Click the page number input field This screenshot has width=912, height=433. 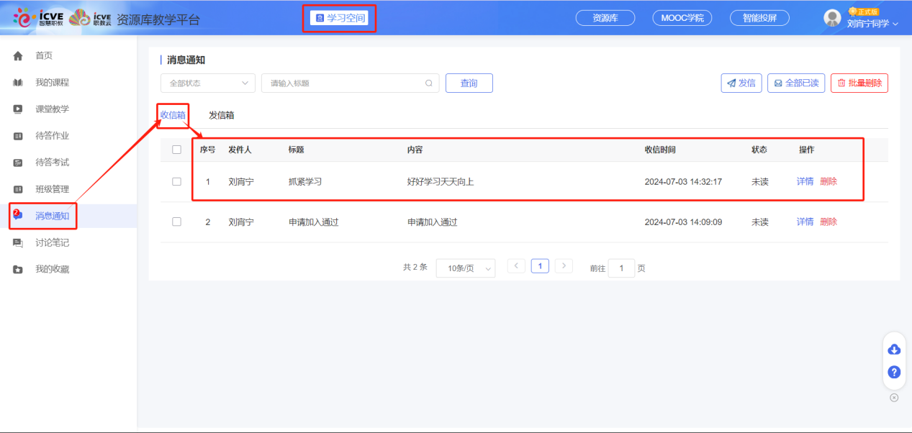(621, 268)
